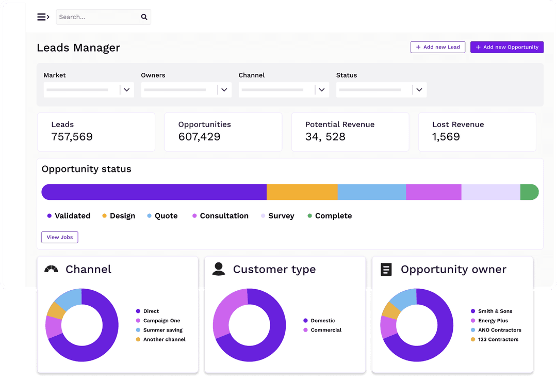
Task: Click the Customer type person icon
Action: click(219, 269)
